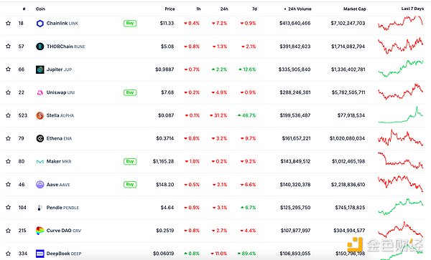Image resolution: width=431 pixels, height=260 pixels.
Task: Click the Coin column header
Action: [40, 9]
